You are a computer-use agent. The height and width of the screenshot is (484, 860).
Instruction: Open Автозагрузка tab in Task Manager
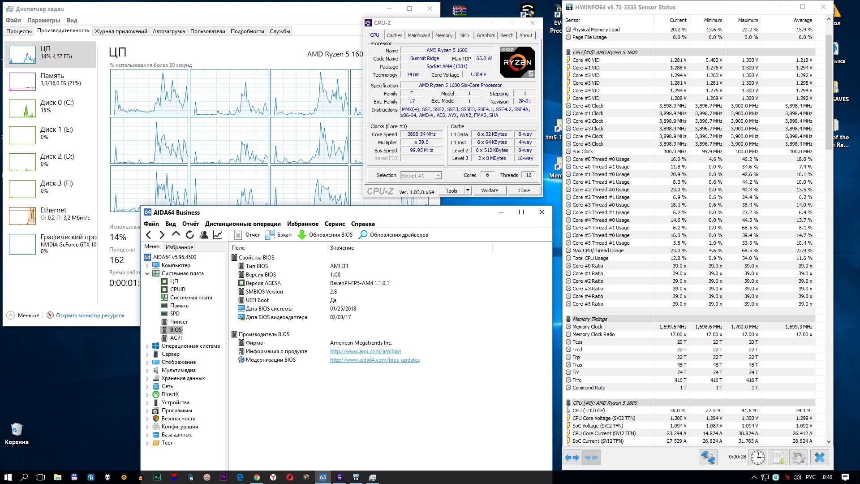pyautogui.click(x=168, y=31)
